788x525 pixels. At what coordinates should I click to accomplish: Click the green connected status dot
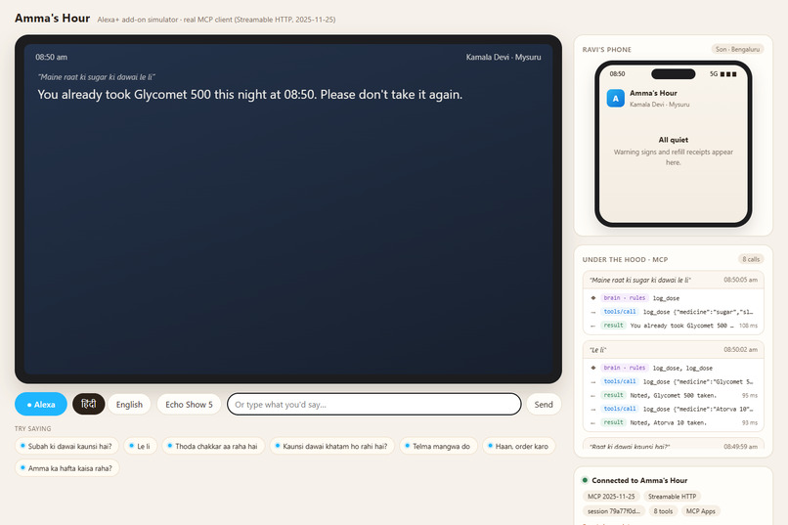click(x=585, y=480)
